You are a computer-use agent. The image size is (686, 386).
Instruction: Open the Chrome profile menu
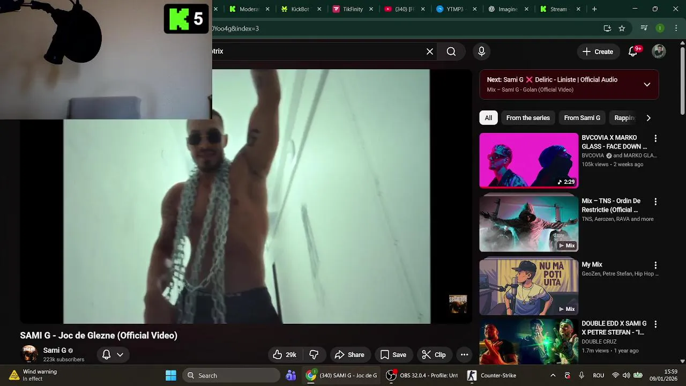point(660,28)
